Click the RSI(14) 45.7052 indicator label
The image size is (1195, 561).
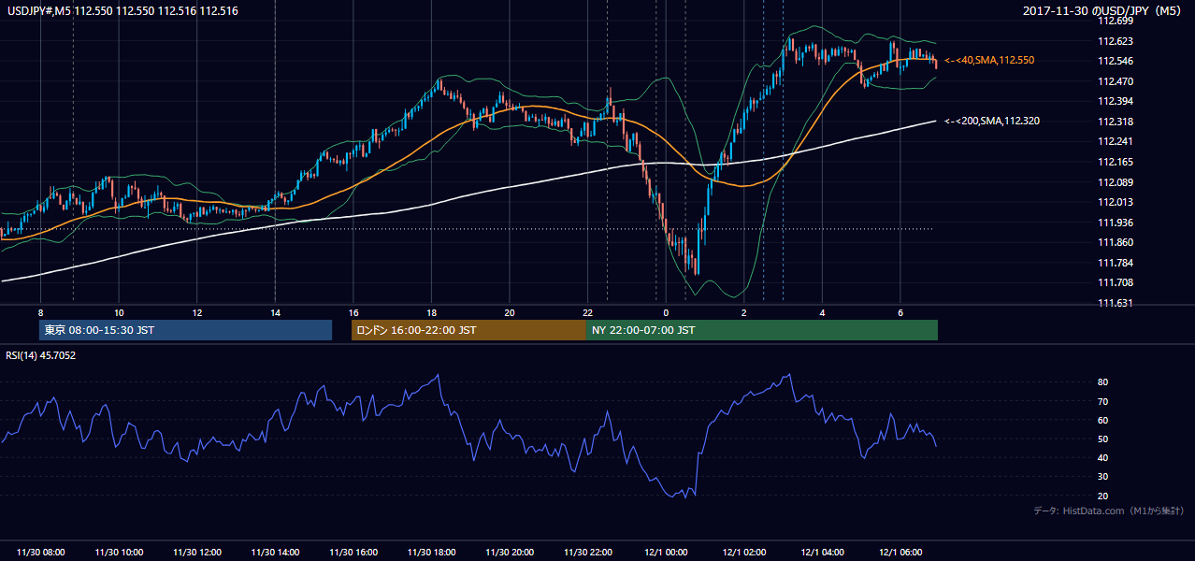pos(41,355)
